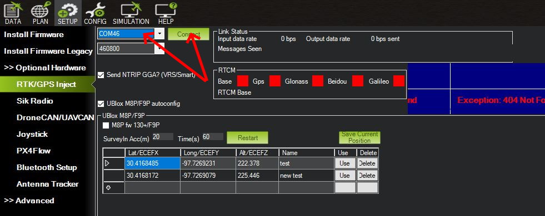Click the Restart survey button
This screenshot has height=216, width=545.
(x=247, y=138)
